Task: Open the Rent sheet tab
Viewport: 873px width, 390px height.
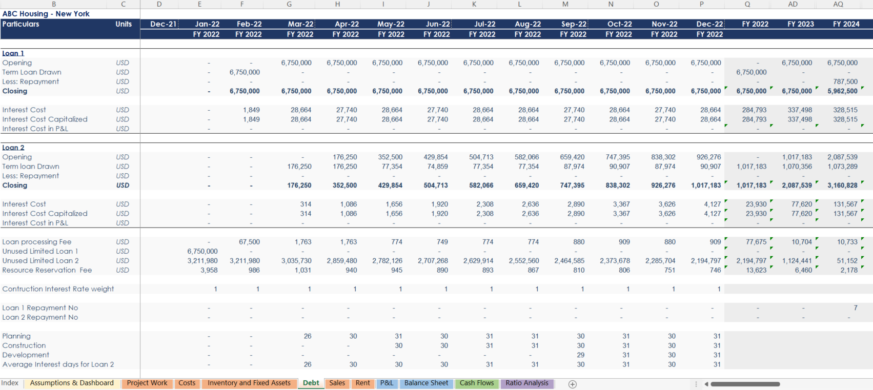Action: [x=363, y=383]
